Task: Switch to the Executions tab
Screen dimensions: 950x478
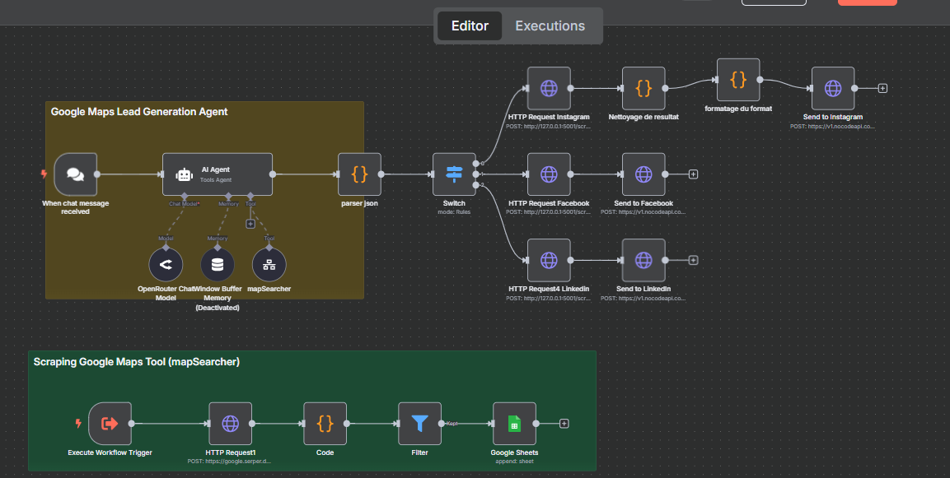Action: 550,26
